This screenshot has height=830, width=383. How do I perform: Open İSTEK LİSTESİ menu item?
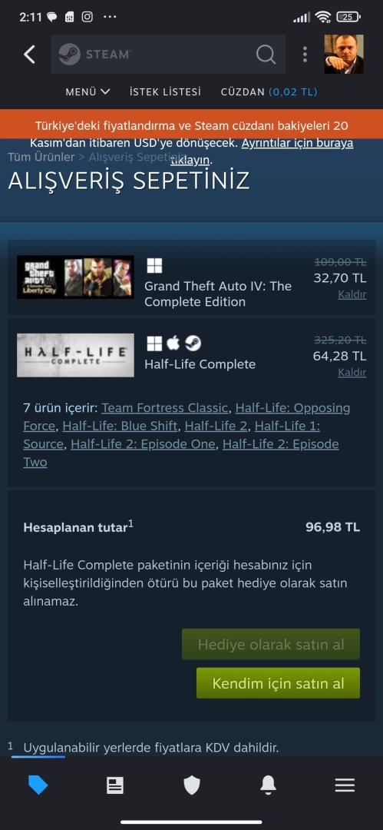click(166, 91)
